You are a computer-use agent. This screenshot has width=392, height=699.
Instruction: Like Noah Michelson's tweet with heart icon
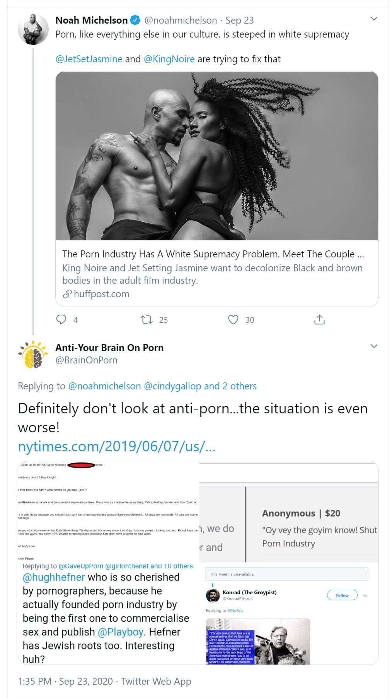pyautogui.click(x=233, y=320)
